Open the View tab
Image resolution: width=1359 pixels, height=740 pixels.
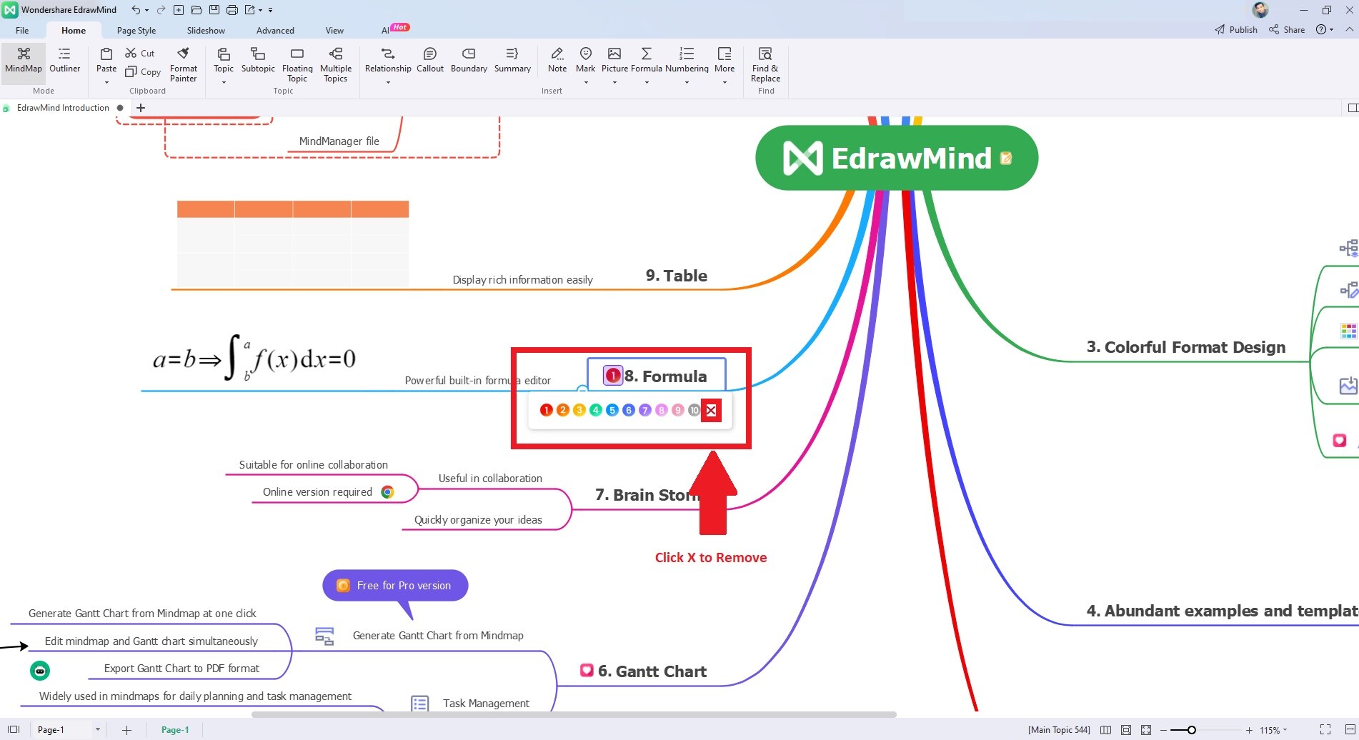(x=334, y=30)
